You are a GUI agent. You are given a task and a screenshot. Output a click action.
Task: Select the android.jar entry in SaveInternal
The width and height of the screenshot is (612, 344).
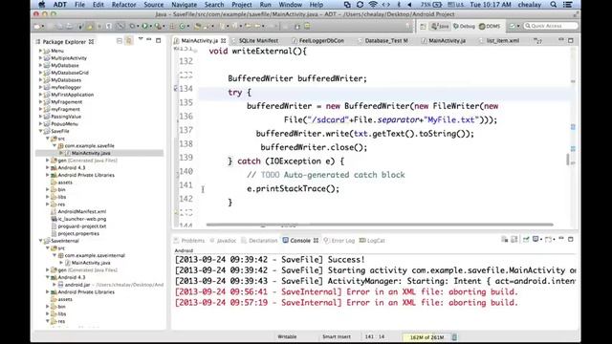click(77, 285)
